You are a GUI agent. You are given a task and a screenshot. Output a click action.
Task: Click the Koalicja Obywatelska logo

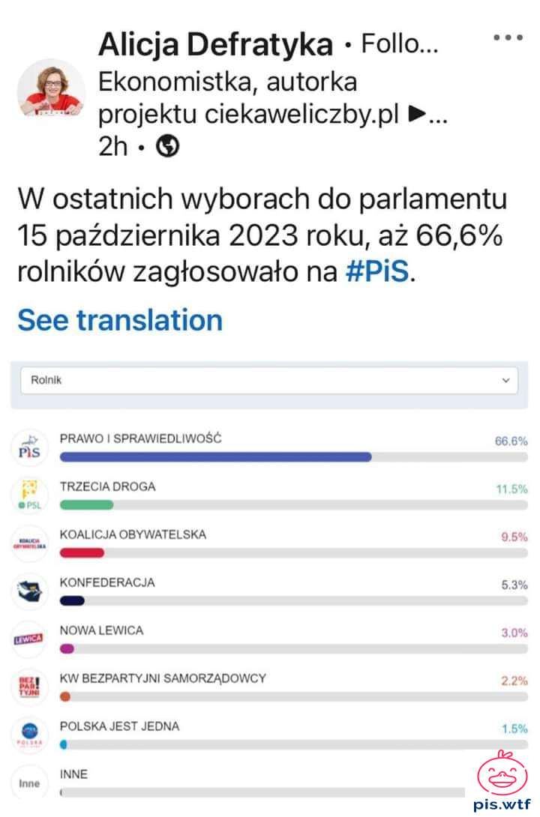tap(30, 543)
